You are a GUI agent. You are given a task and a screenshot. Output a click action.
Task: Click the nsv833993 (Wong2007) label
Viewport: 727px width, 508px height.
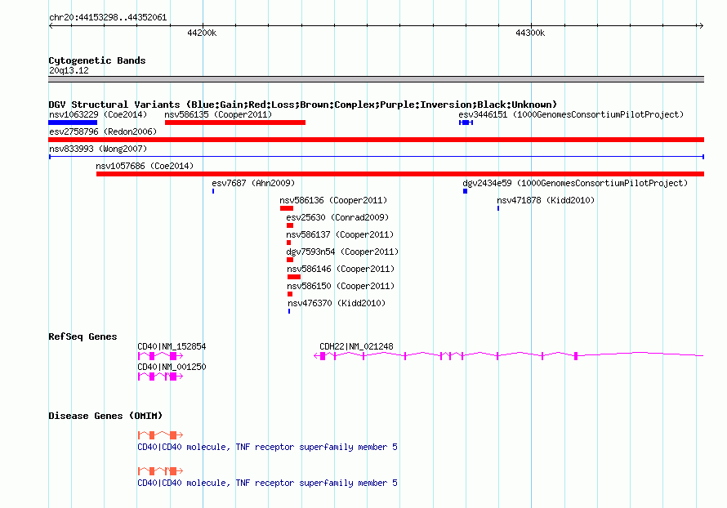click(x=98, y=149)
